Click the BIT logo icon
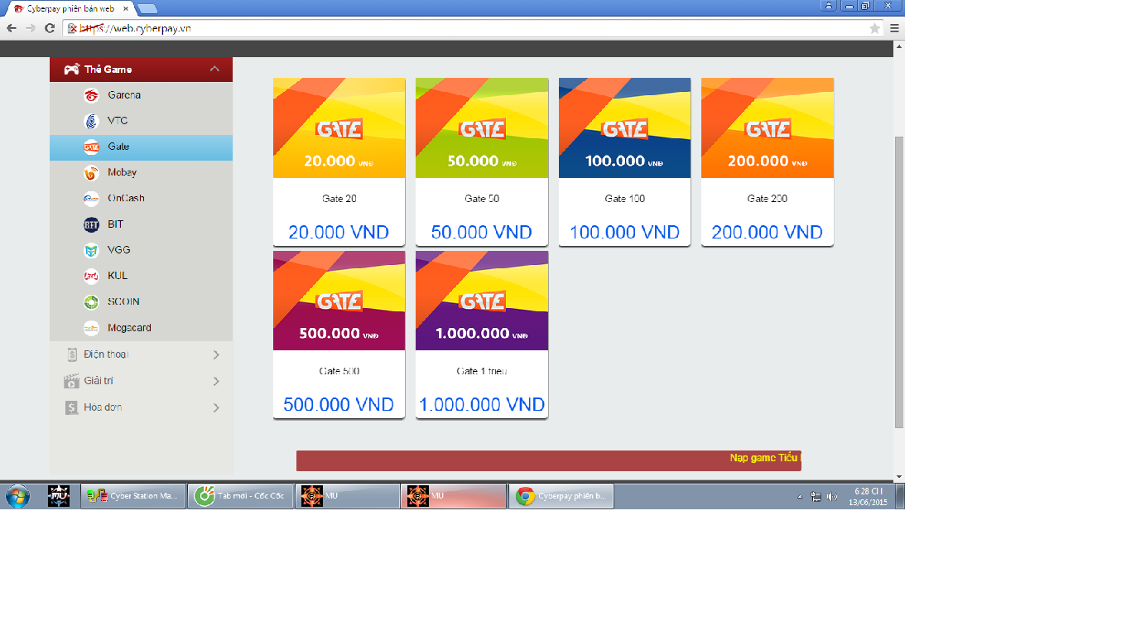This screenshot has height=636, width=1131. pyautogui.click(x=91, y=224)
